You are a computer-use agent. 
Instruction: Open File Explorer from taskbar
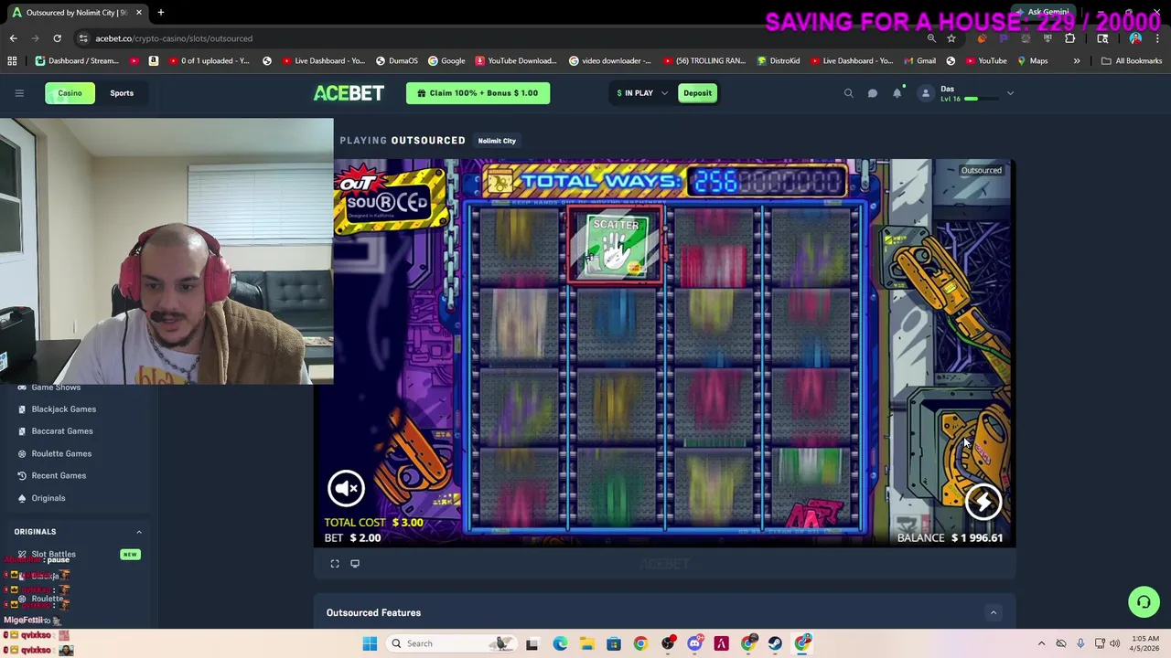click(586, 643)
